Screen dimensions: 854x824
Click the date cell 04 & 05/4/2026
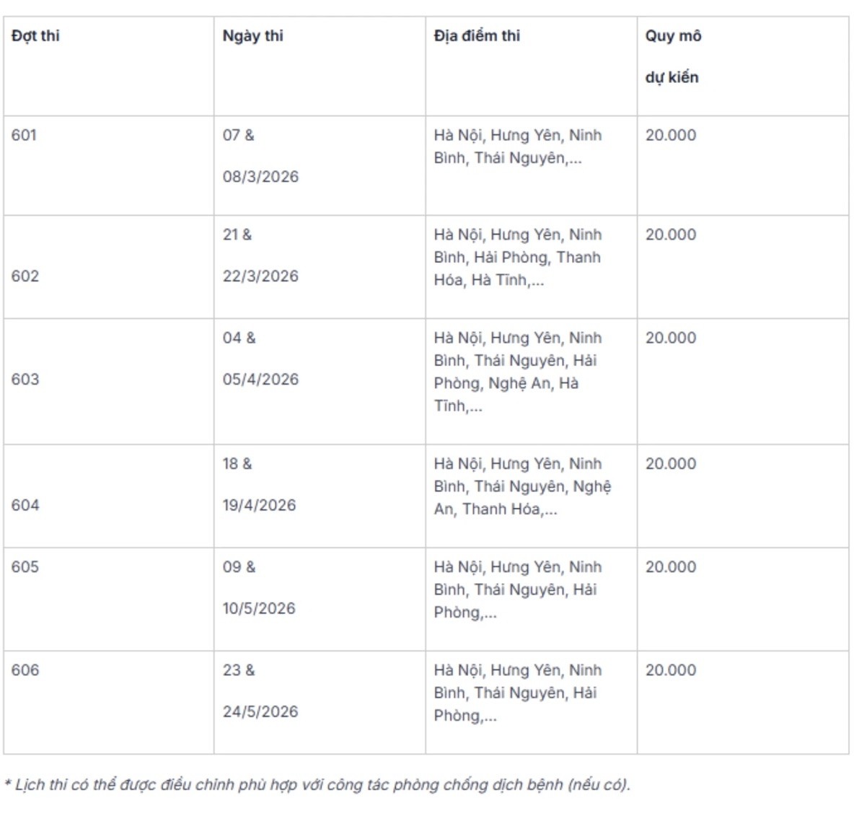pyautogui.click(x=260, y=359)
